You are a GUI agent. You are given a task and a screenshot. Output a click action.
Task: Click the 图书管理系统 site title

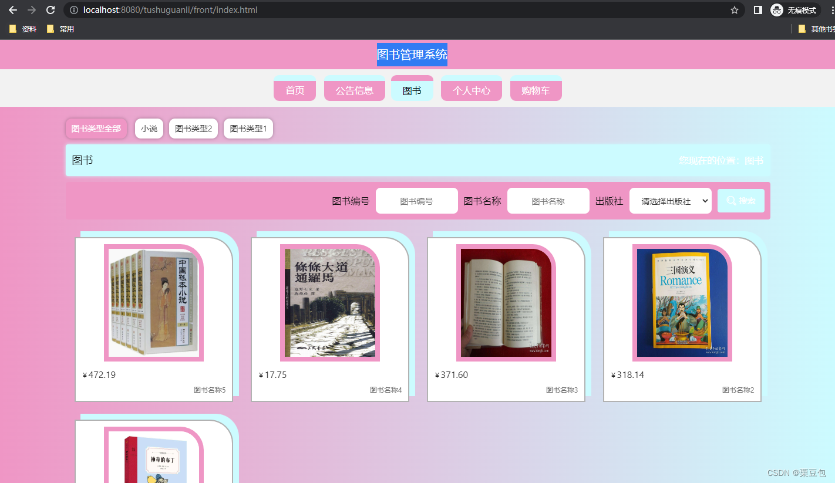pyautogui.click(x=412, y=55)
